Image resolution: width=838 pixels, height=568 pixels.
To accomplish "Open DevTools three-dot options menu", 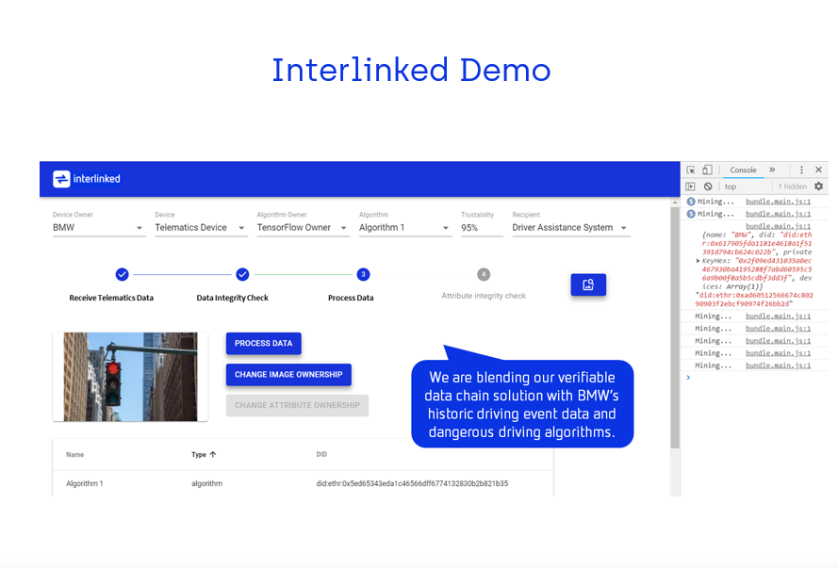I will tap(801, 170).
